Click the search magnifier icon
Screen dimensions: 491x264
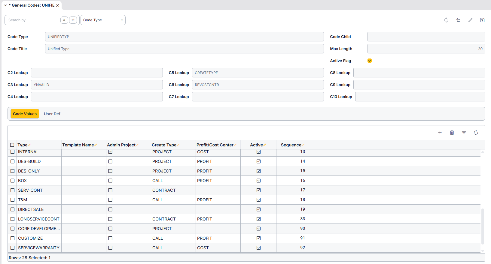tap(64, 20)
